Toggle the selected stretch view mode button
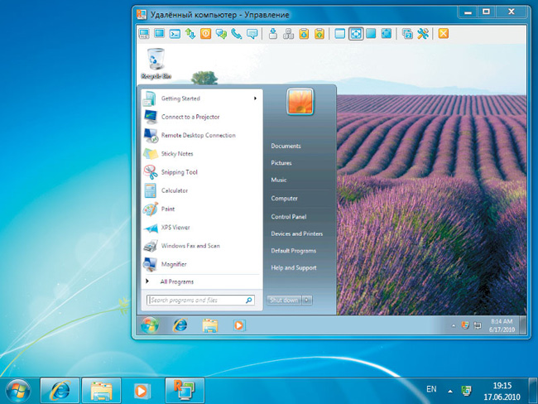Viewport: 538px width, 404px height. (355, 34)
